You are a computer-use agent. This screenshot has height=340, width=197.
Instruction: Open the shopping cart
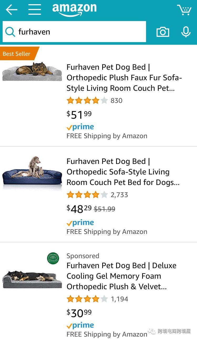click(184, 10)
